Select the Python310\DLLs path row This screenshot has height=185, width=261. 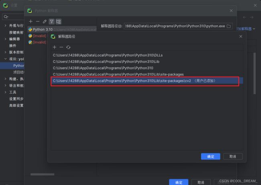(x=147, y=55)
